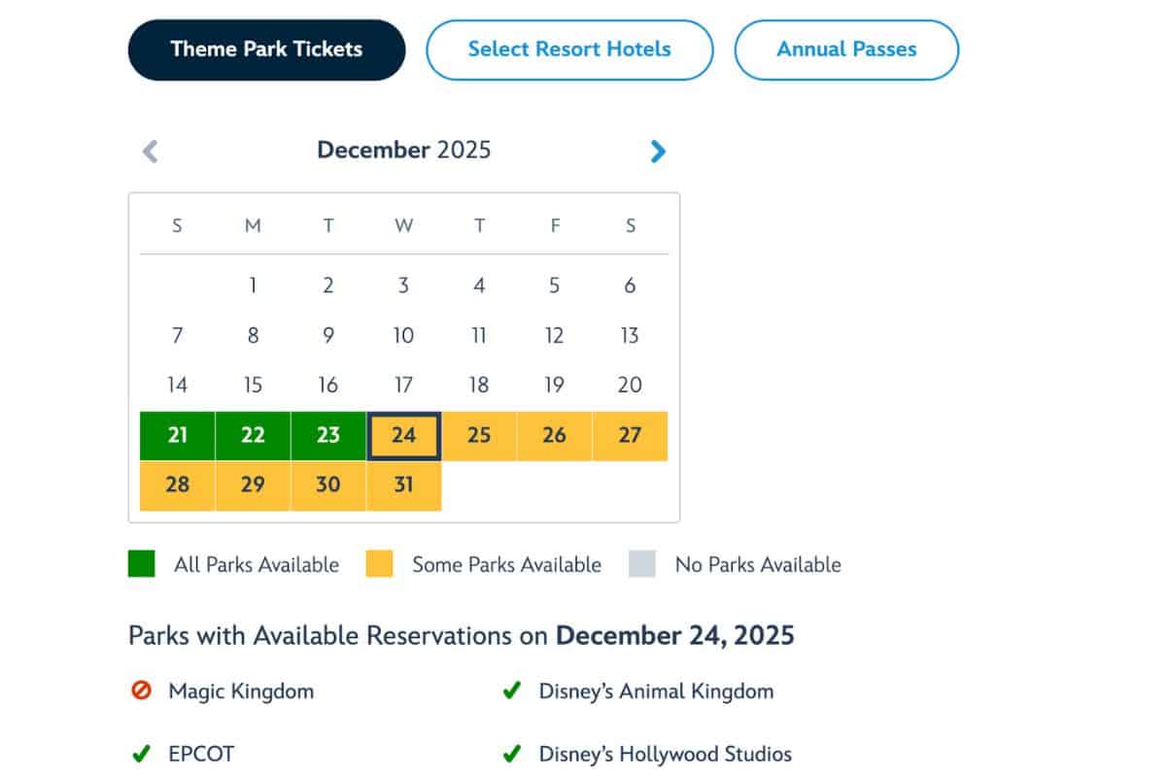Image resolution: width=1166 pixels, height=777 pixels.
Task: Select December 21 on the calendar
Action: 177,435
